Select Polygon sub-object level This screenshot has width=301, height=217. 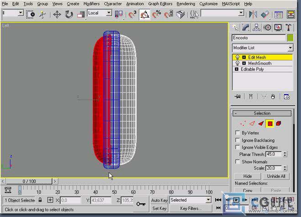(x=269, y=124)
